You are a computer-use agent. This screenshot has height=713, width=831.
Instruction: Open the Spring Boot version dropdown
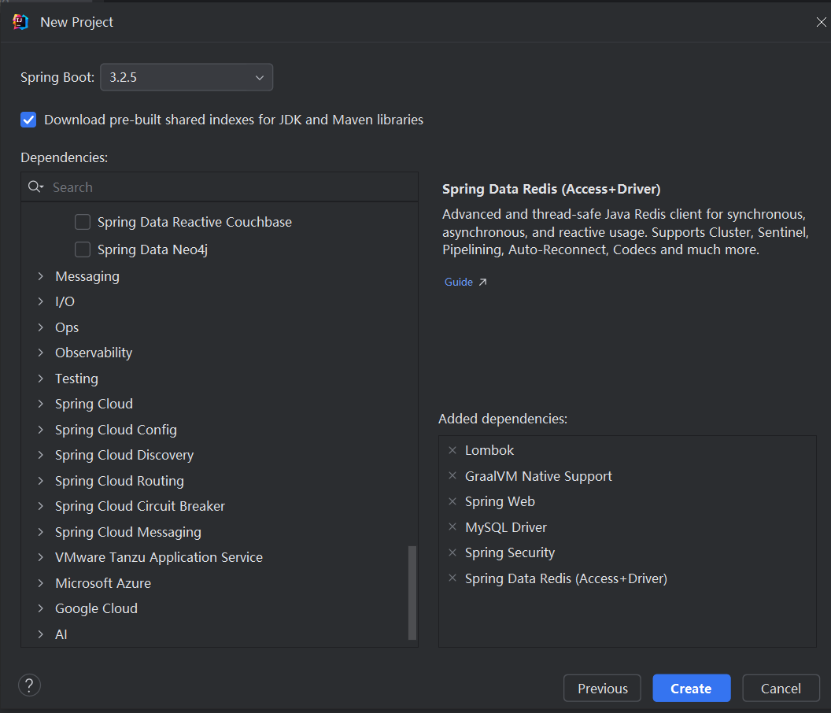click(187, 77)
